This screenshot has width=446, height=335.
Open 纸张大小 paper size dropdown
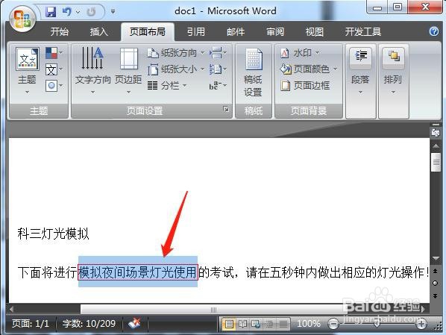pos(176,69)
